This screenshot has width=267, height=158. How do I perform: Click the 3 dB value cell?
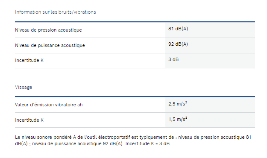click(x=210, y=61)
